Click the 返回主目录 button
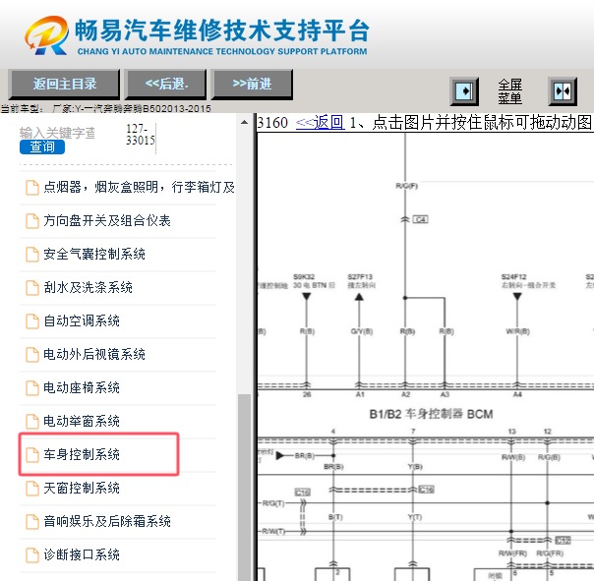 [64, 85]
